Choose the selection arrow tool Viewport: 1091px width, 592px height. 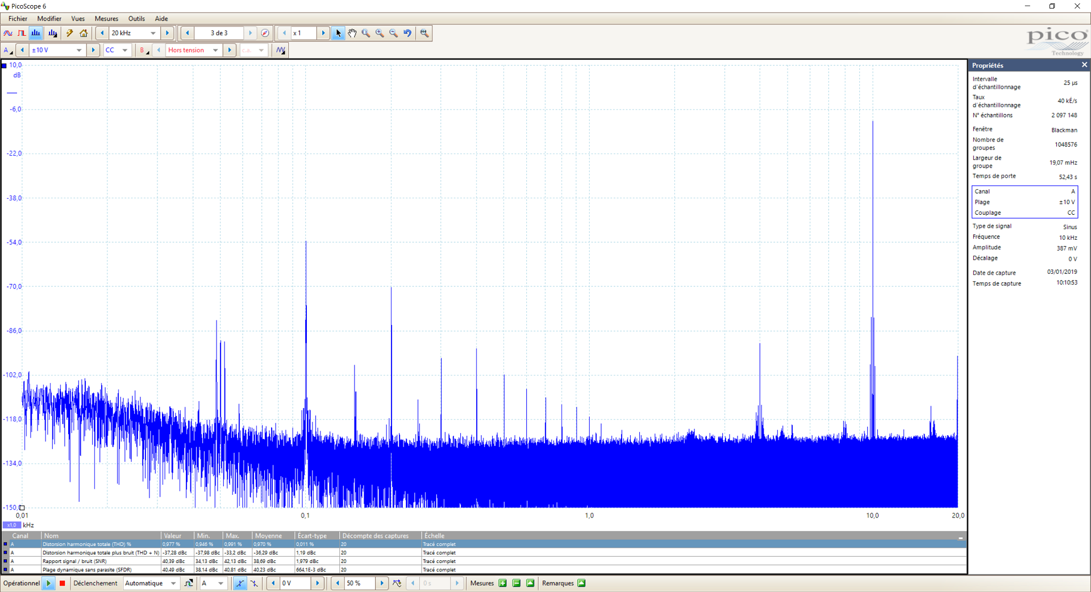pyautogui.click(x=338, y=33)
